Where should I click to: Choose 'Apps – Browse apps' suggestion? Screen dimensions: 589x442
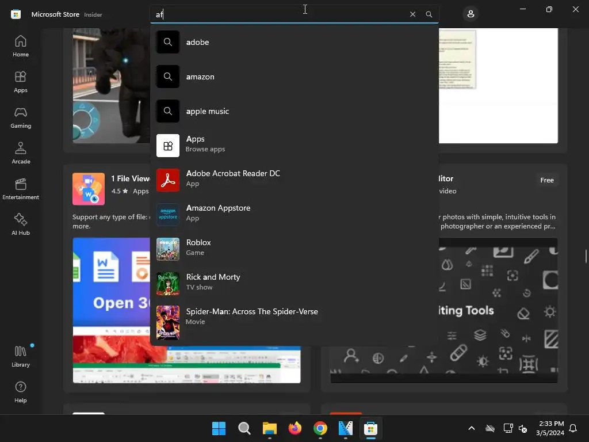pos(294,146)
